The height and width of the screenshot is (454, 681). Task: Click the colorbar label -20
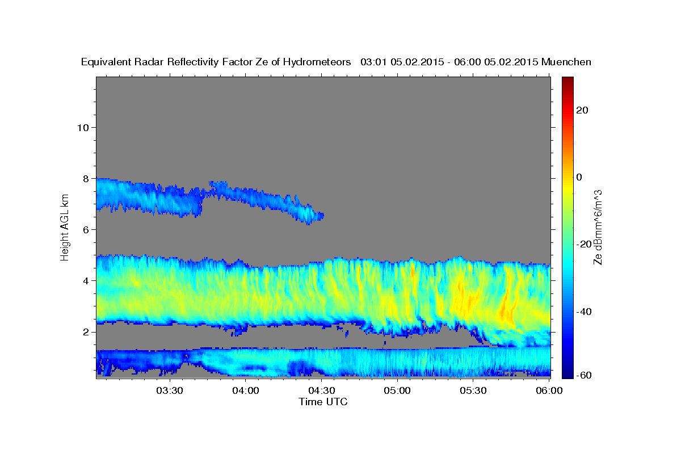click(584, 244)
